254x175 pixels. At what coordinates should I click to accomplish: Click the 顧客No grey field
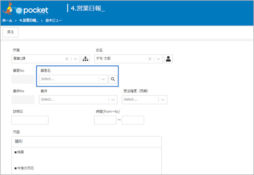(23, 79)
